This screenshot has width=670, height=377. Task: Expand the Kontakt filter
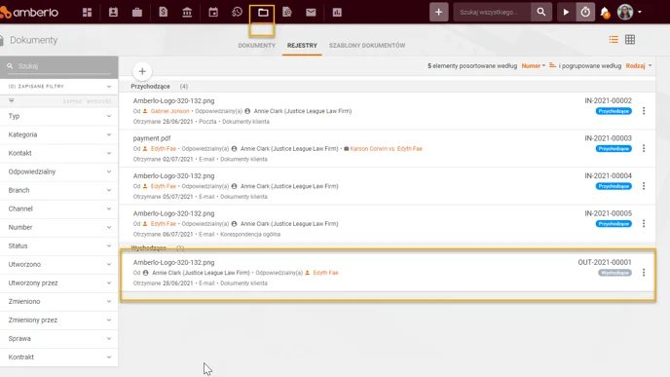pyautogui.click(x=59, y=153)
